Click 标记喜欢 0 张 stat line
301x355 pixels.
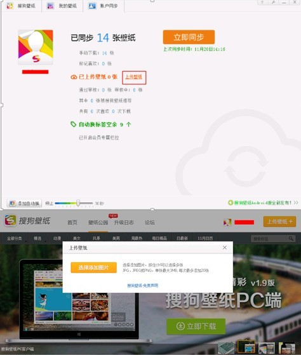[x=95, y=64]
